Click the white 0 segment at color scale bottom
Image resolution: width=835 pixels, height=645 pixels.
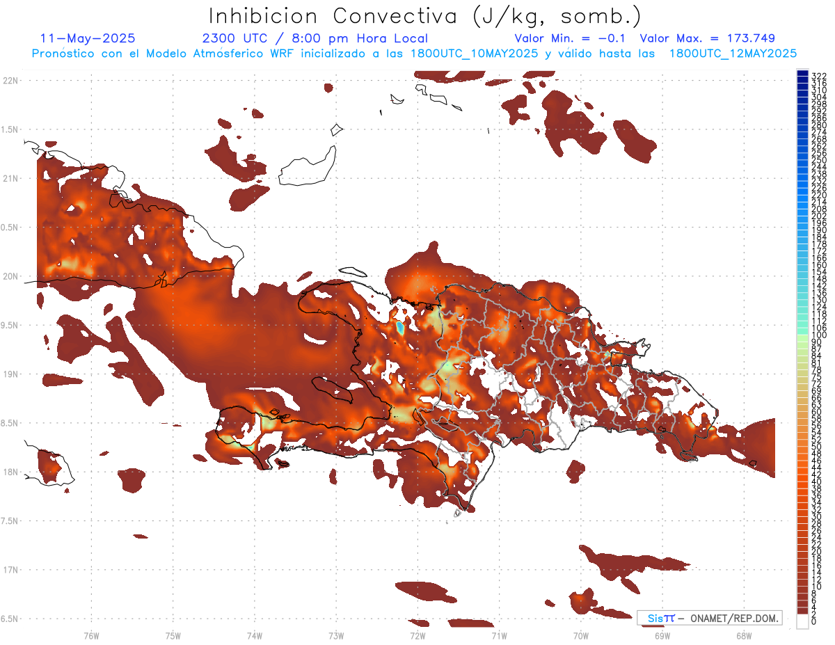pos(802,621)
